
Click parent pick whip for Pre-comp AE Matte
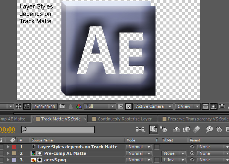192,153
